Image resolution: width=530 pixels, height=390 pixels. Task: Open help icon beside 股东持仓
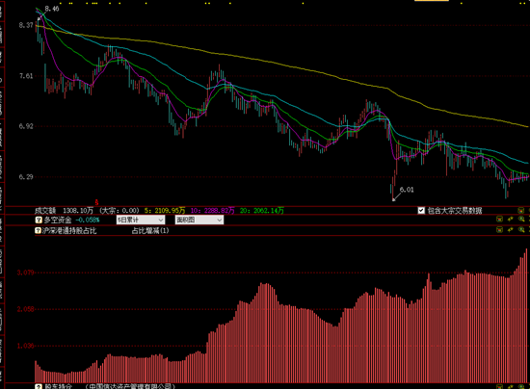(x=39, y=386)
